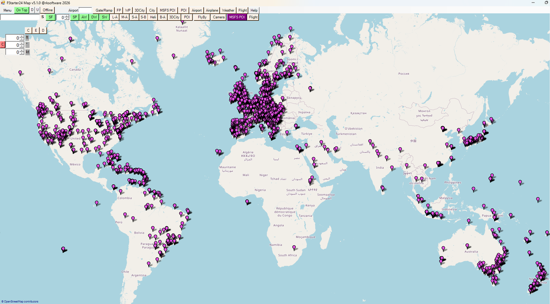
Task: Click the pin in Argentina
Action: tap(149, 264)
